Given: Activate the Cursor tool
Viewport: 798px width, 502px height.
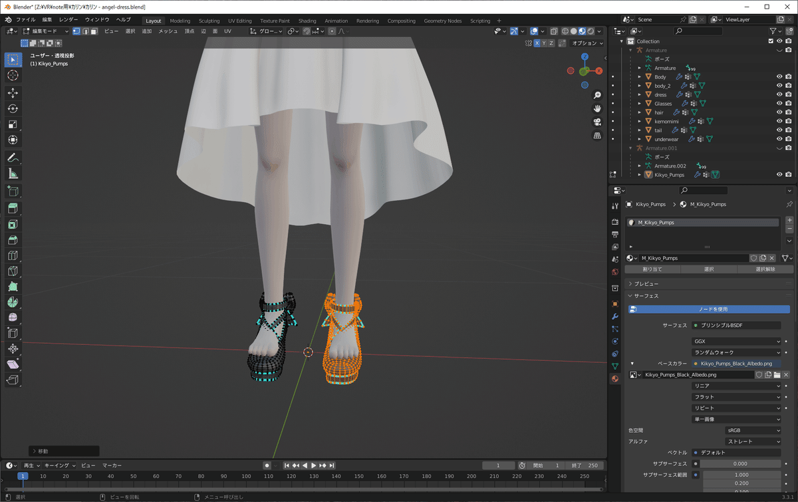Looking at the screenshot, I should (x=13, y=76).
